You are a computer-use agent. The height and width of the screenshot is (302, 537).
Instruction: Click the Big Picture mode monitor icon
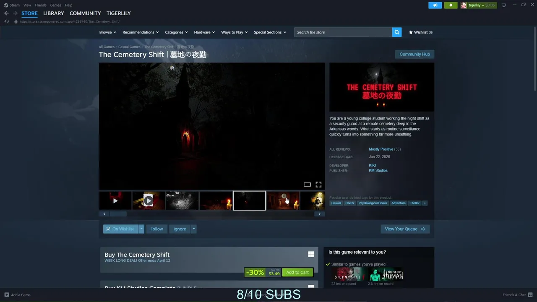[504, 5]
